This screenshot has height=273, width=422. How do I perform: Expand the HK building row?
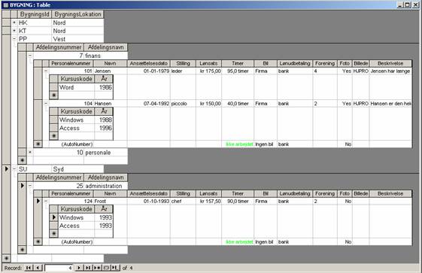14,23
